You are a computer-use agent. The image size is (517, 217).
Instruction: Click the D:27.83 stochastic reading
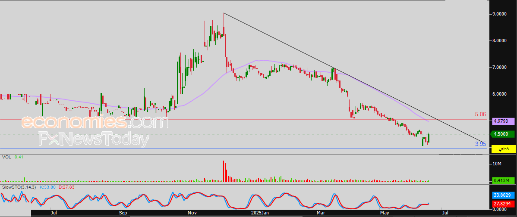click(x=67, y=187)
